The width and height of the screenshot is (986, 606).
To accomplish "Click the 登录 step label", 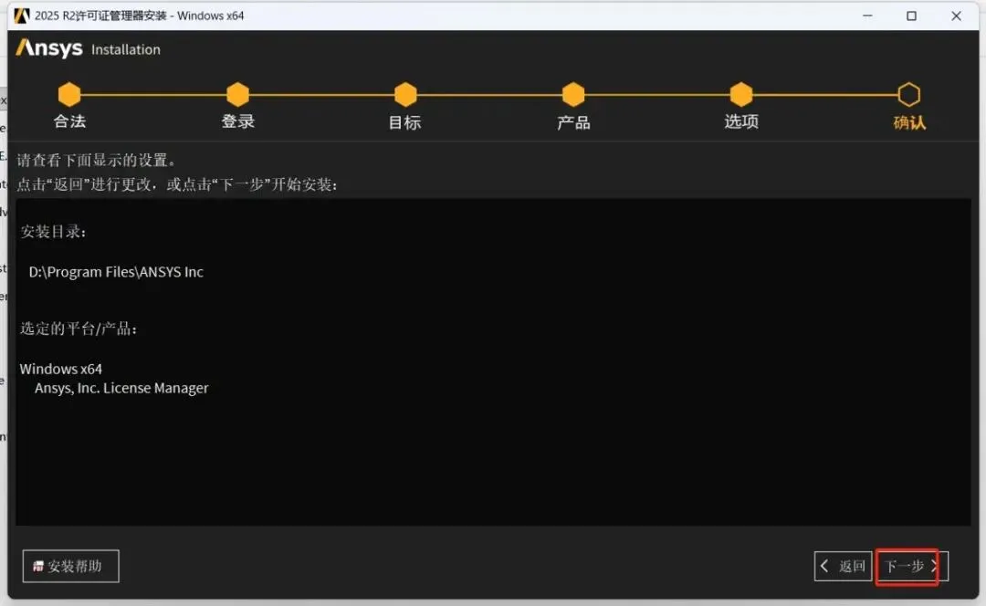I will (237, 121).
